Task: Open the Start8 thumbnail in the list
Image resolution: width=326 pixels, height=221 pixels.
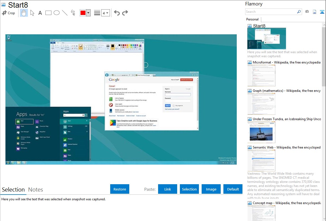Action: click(266, 38)
